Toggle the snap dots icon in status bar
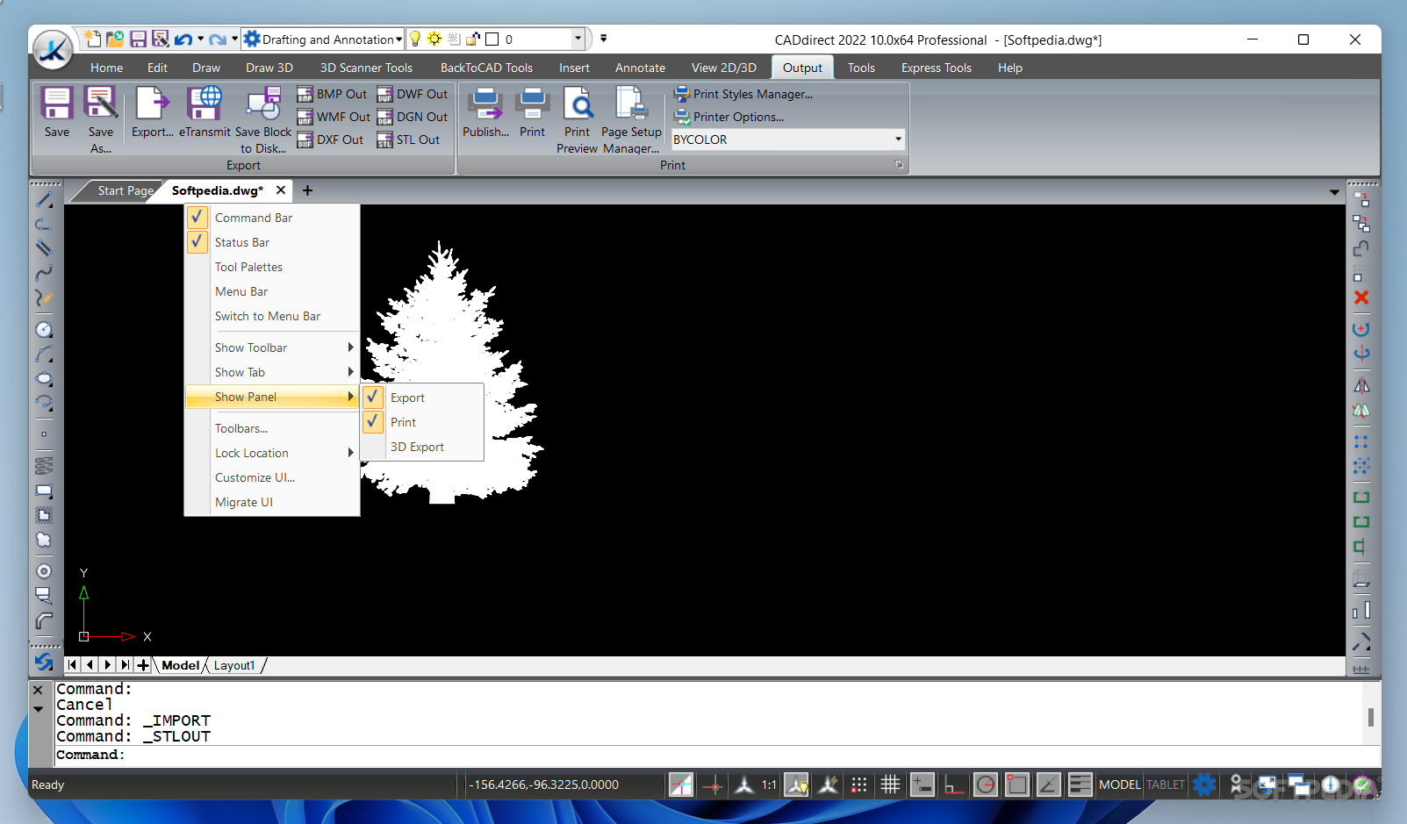This screenshot has width=1407, height=824. (x=858, y=785)
